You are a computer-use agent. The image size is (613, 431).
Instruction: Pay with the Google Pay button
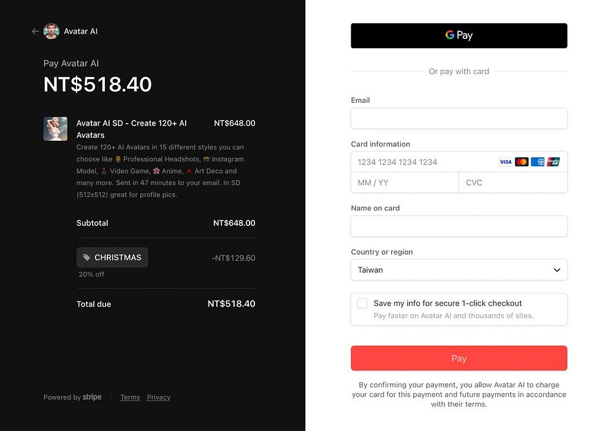point(459,36)
